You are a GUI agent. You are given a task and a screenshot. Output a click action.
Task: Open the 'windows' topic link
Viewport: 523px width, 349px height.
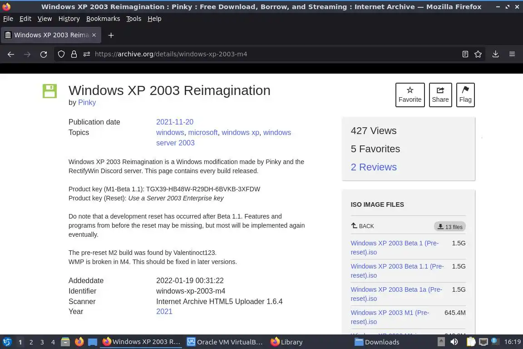point(170,133)
